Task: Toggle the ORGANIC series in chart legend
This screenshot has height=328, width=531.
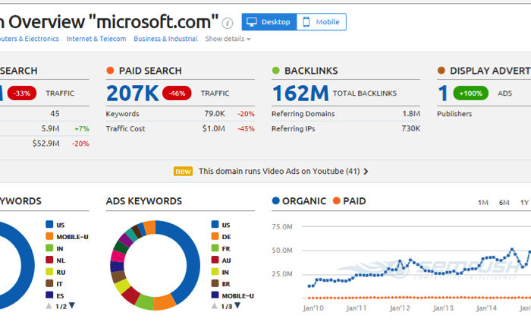Action: click(x=300, y=201)
